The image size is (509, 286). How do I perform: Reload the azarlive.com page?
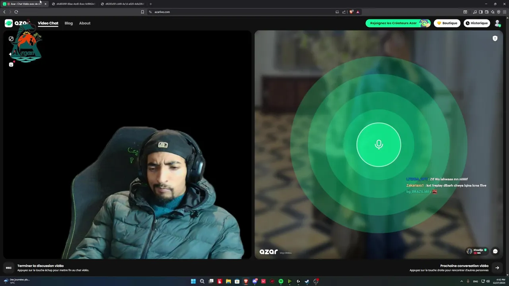pos(16,12)
